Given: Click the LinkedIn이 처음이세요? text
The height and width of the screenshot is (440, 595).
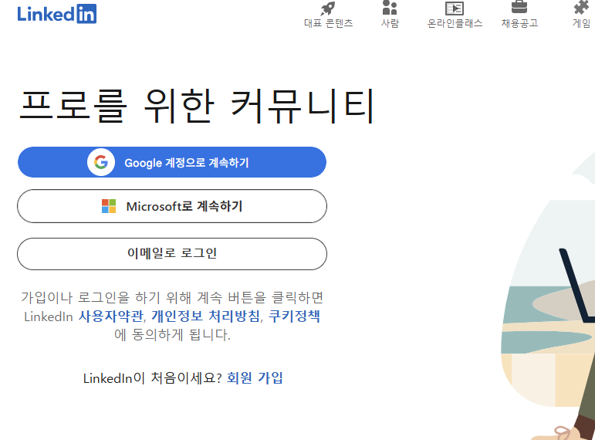Looking at the screenshot, I should (153, 378).
